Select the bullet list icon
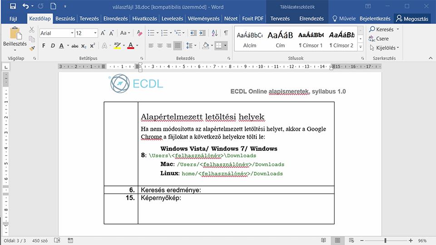436x245 pixels. pos(151,33)
